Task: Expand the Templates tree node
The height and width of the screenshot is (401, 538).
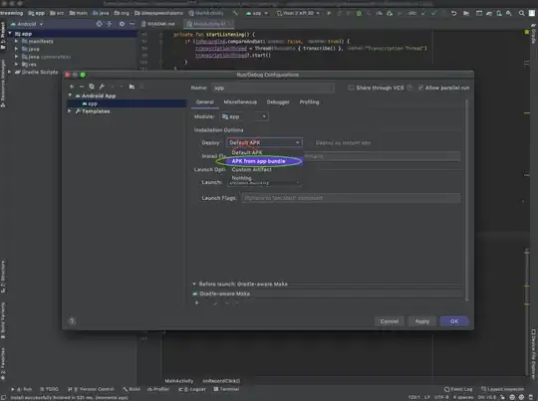Action: (70, 111)
